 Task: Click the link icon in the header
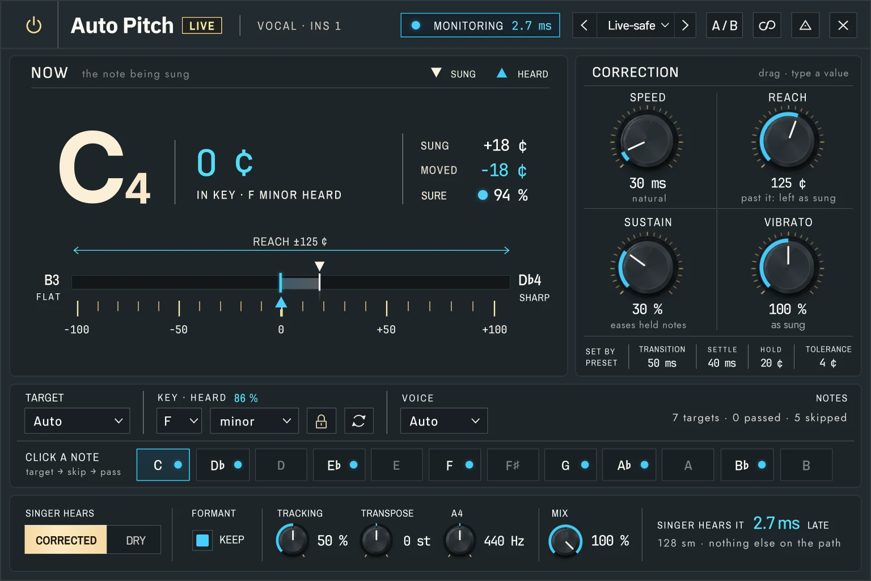coord(767,26)
